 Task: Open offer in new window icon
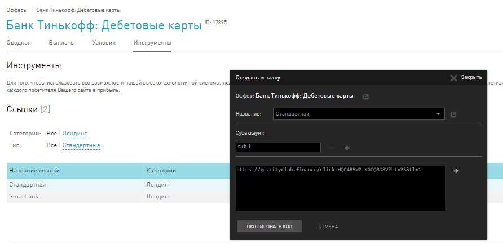(x=365, y=96)
